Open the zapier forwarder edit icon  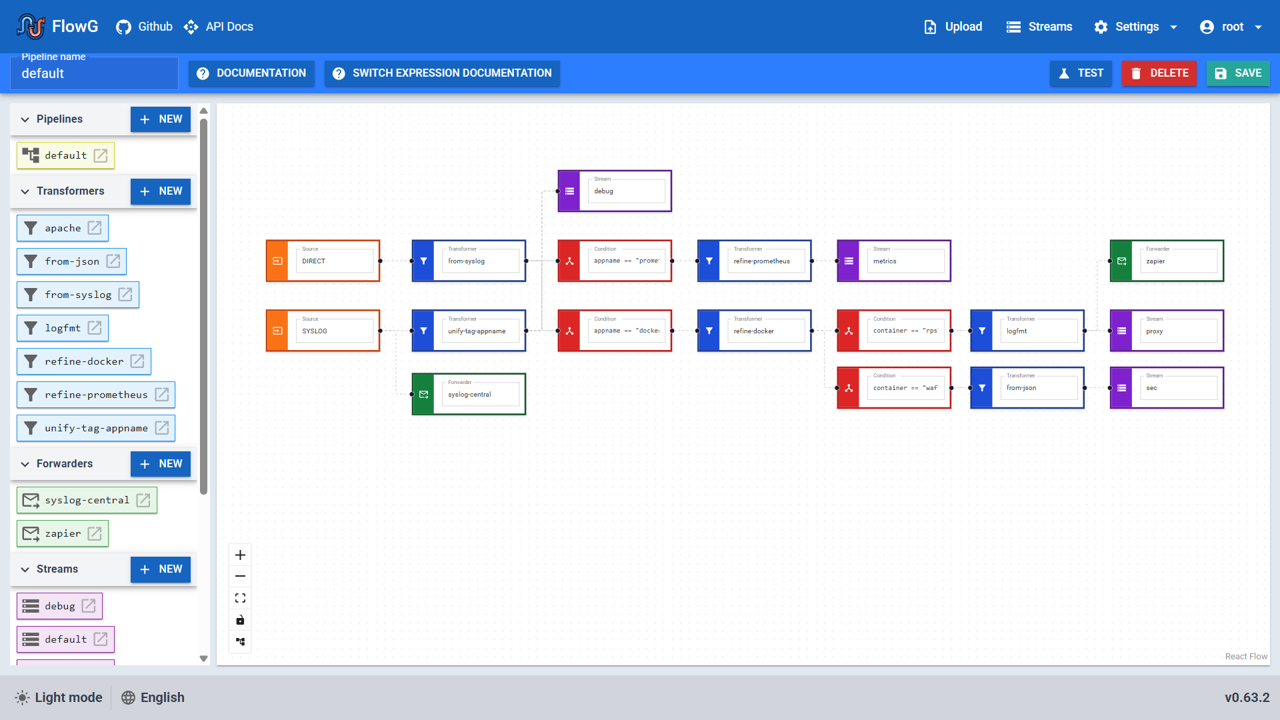95,533
